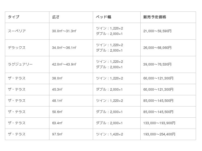This screenshot has width=202, height=151.
Task: Select the 39,000～76,530円 price cell
Action: click(158, 64)
